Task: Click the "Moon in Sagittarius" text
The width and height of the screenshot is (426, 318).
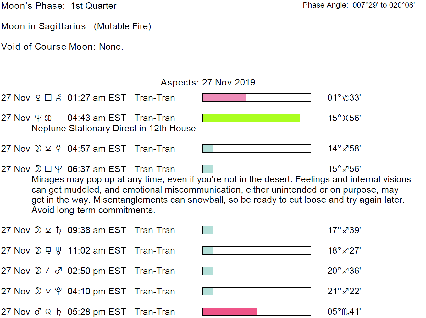Action: click(43, 26)
